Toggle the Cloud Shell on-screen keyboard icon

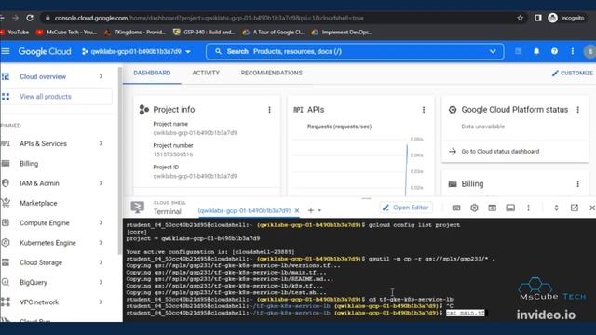[456, 208]
